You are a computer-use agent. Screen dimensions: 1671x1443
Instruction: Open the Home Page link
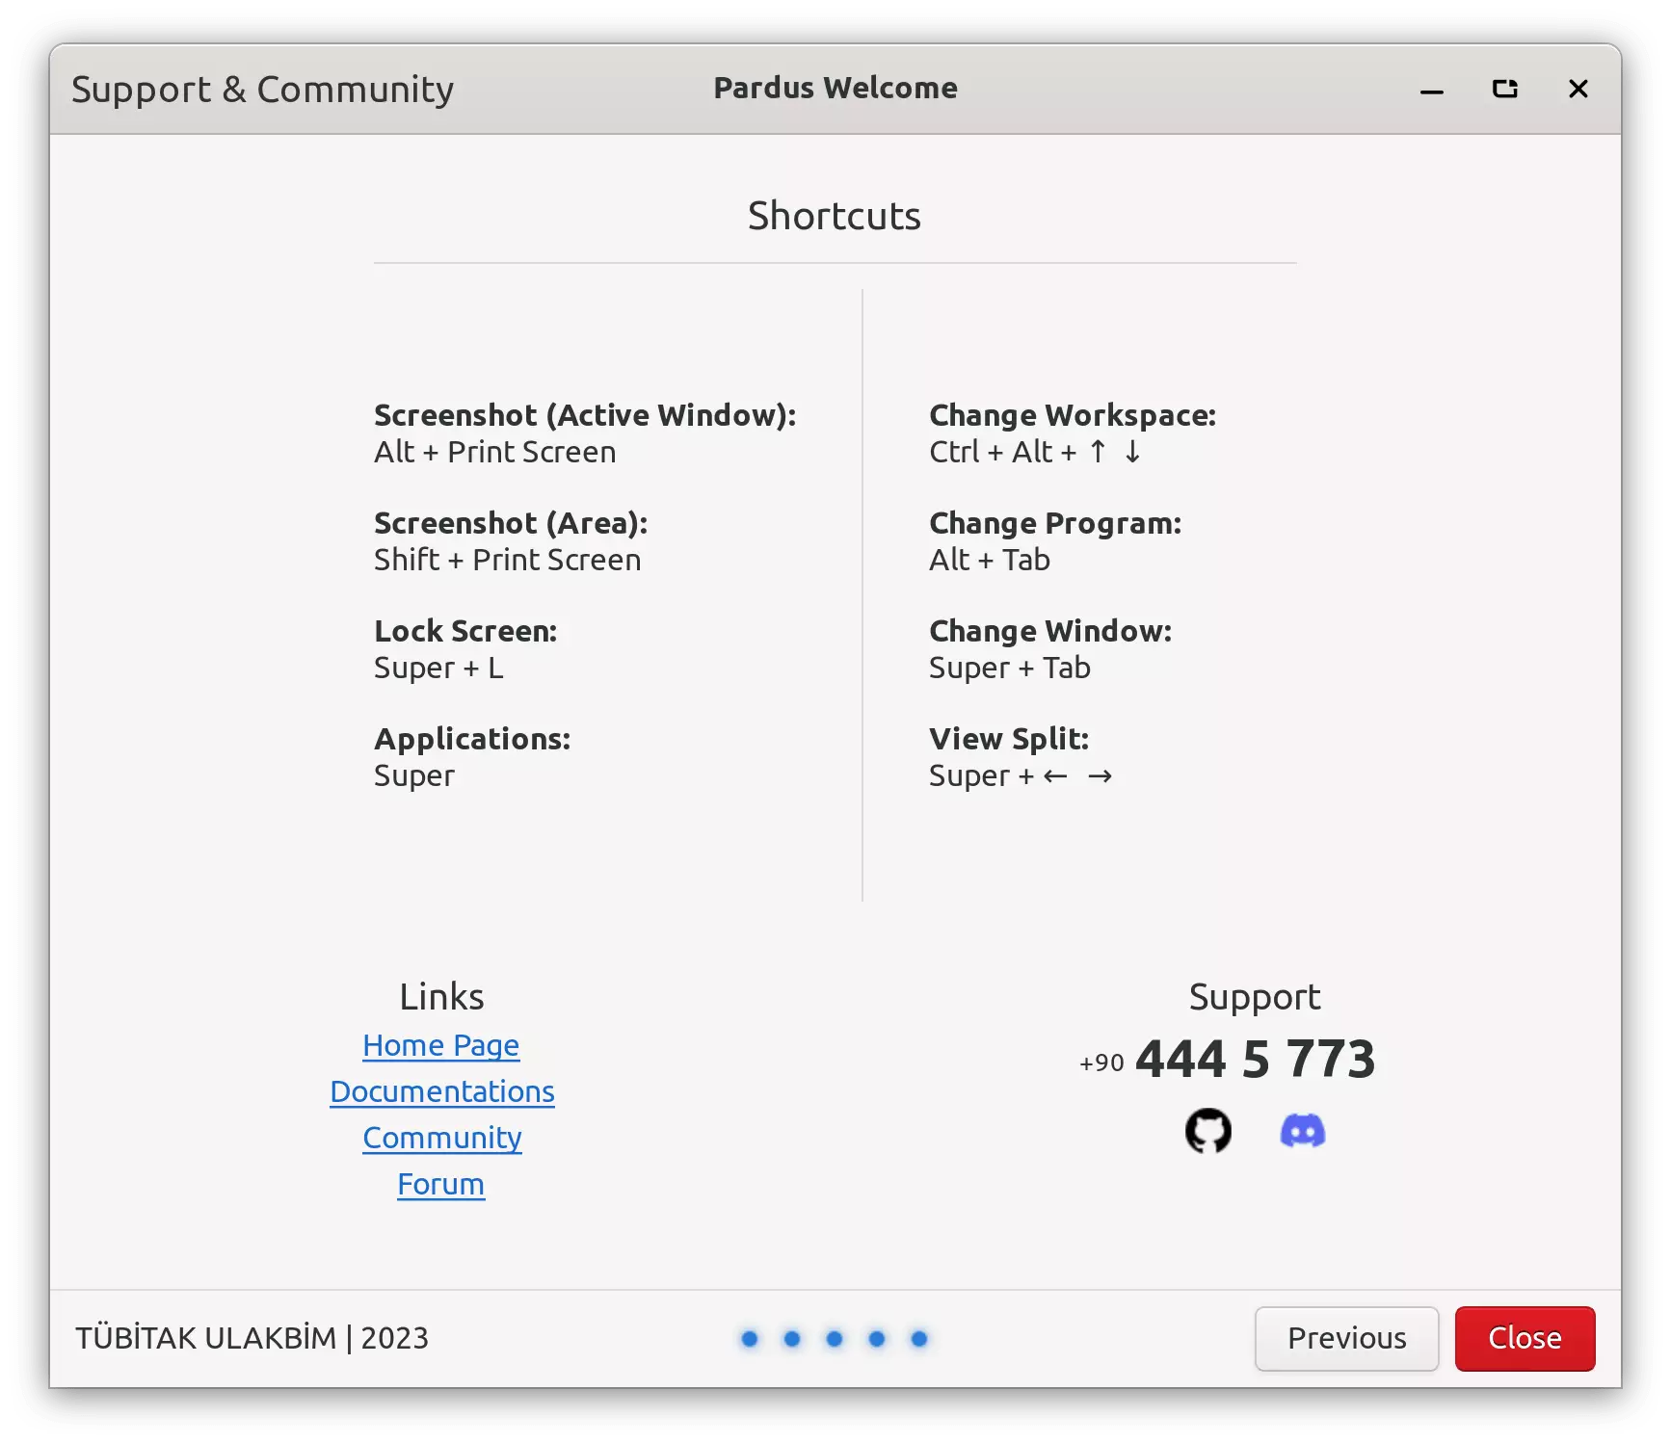pos(440,1045)
